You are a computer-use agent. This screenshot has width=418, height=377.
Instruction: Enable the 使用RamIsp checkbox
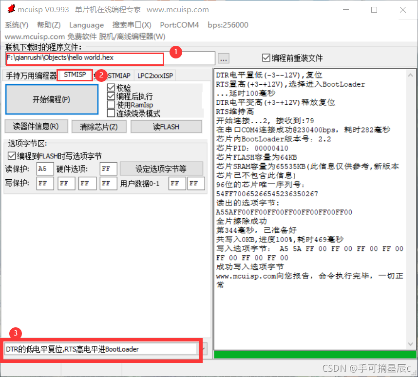pos(130,105)
